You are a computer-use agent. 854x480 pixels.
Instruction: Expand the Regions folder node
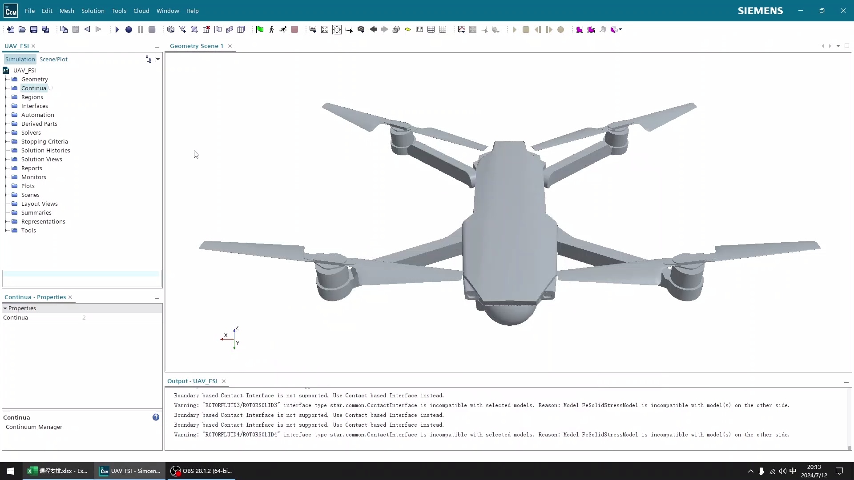coord(6,97)
